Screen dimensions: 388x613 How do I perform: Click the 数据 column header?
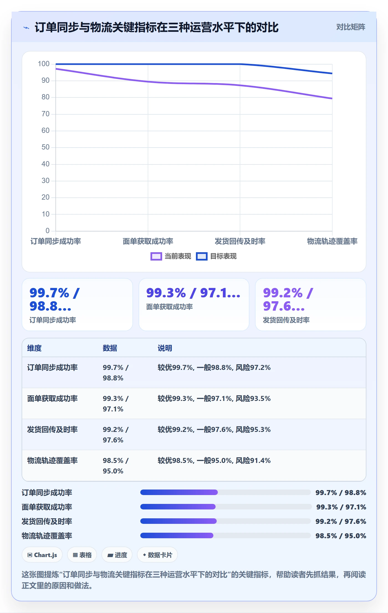110,348
